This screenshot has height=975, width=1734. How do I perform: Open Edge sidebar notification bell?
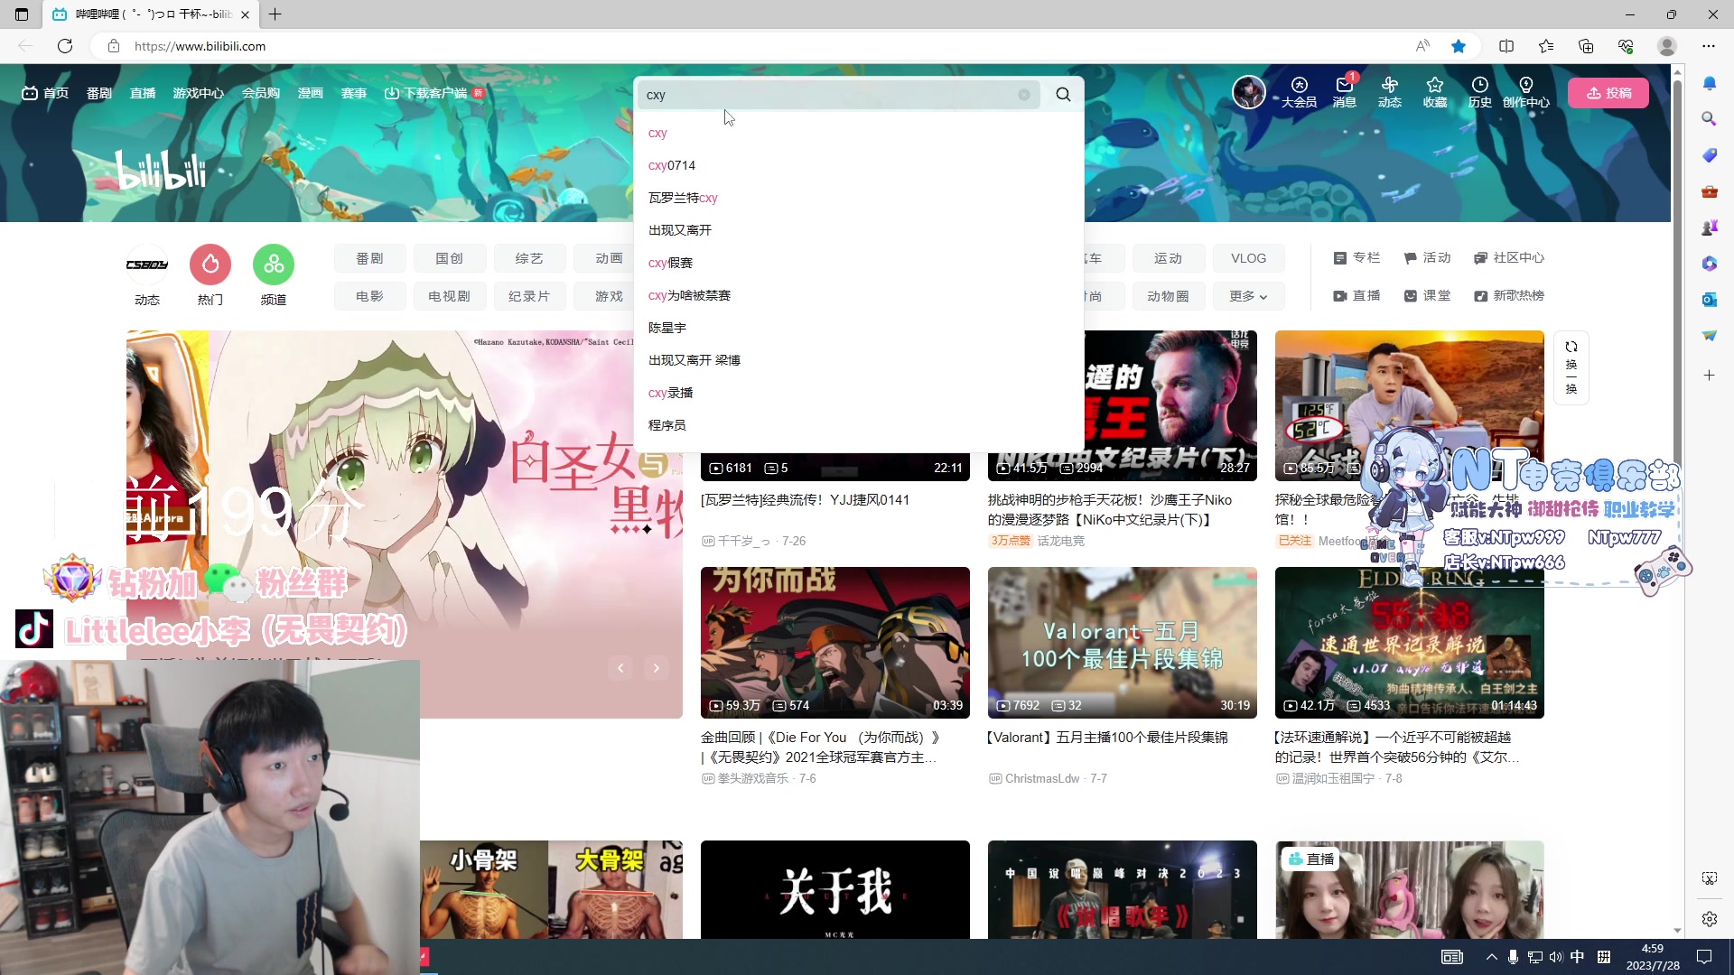pyautogui.click(x=1710, y=83)
